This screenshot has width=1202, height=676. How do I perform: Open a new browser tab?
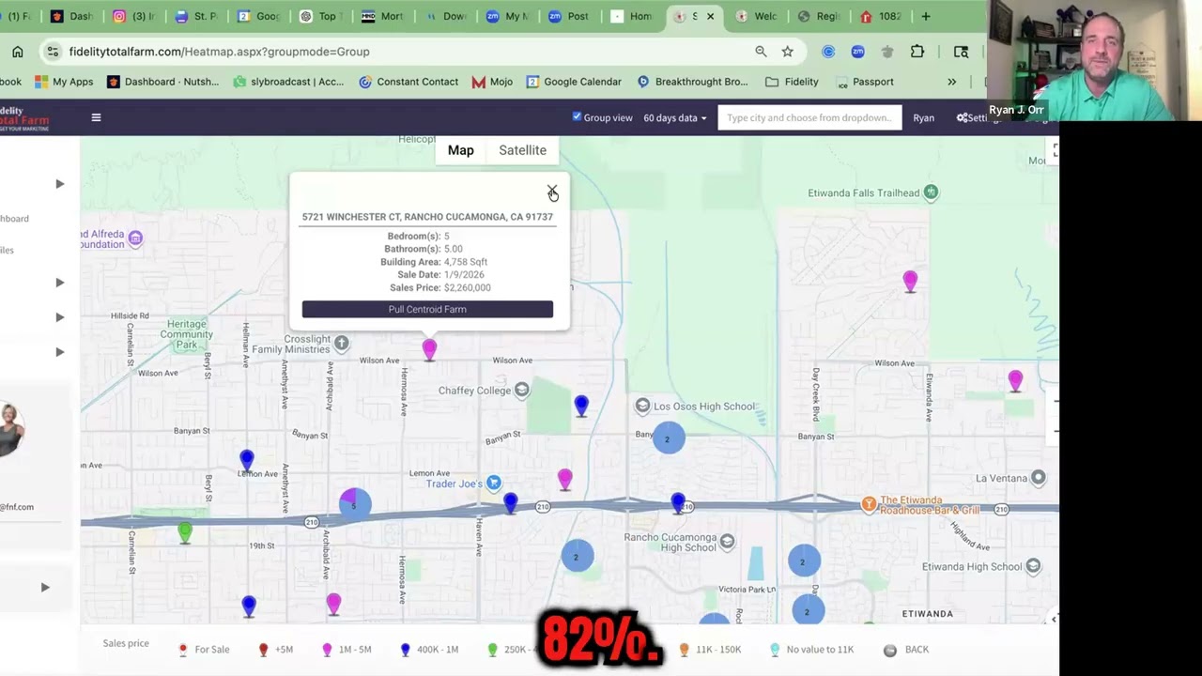[x=926, y=16]
